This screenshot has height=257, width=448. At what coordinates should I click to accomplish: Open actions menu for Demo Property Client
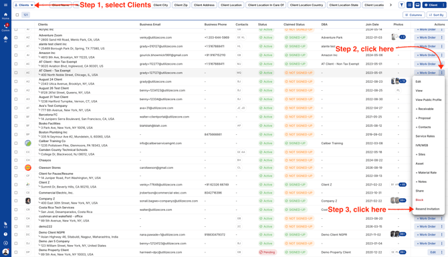442,252
